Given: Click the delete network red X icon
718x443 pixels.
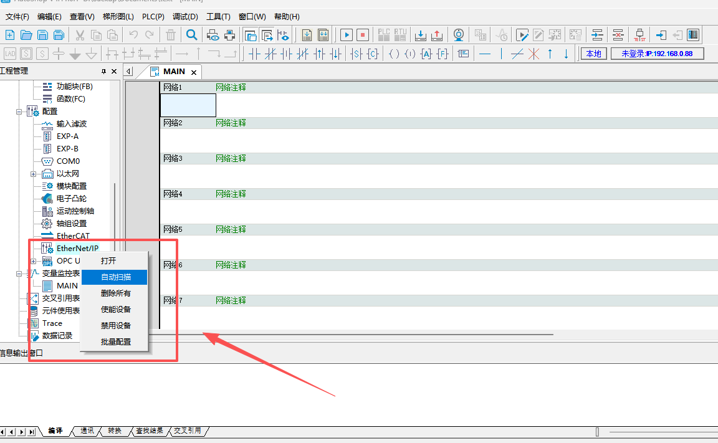Looking at the screenshot, I should [x=618, y=35].
